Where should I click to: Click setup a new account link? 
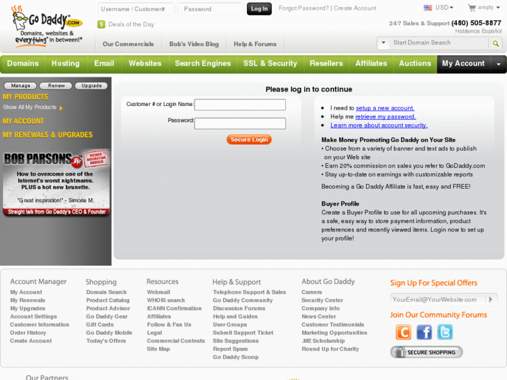(385, 108)
